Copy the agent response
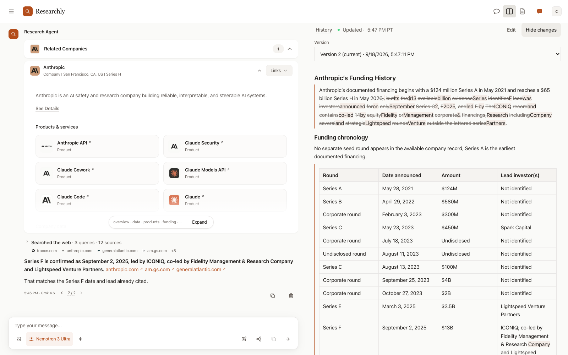The height and width of the screenshot is (355, 568). (x=273, y=296)
